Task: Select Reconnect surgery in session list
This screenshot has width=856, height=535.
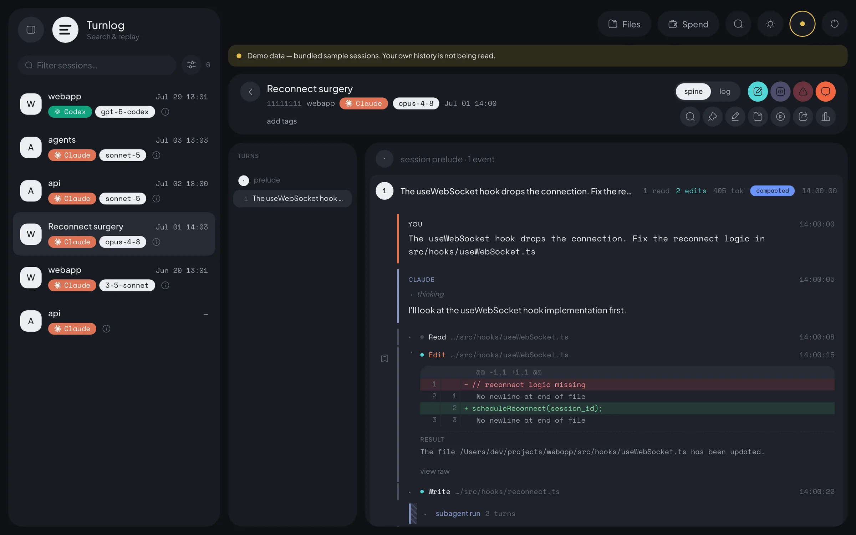Action: click(114, 234)
